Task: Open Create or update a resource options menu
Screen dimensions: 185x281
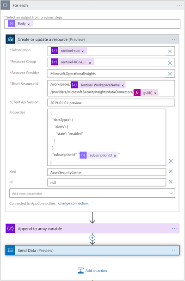Action: 174,39
